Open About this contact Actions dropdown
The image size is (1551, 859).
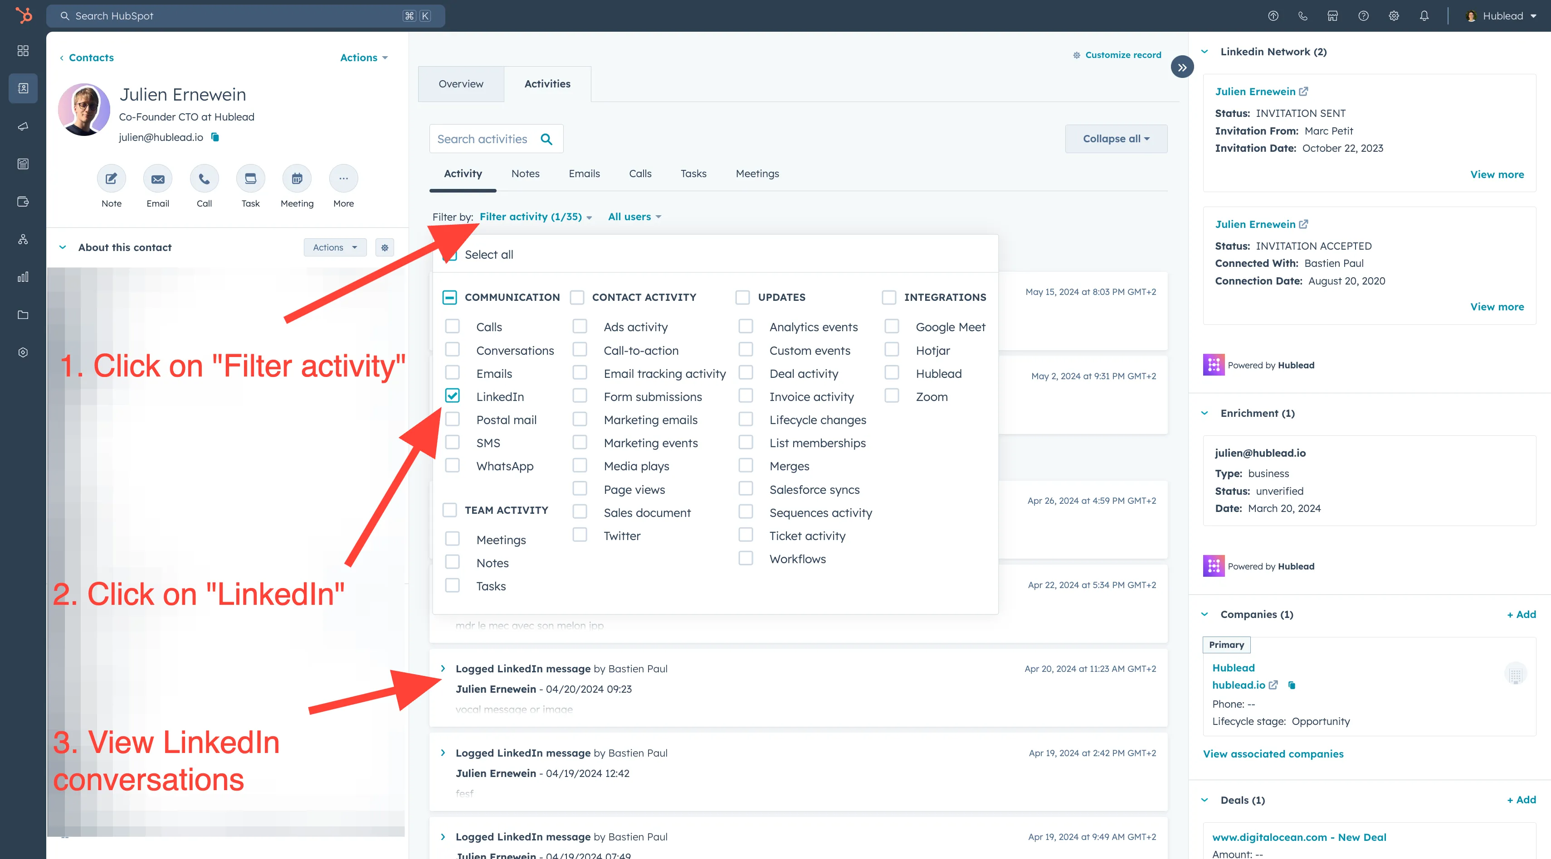click(x=335, y=247)
